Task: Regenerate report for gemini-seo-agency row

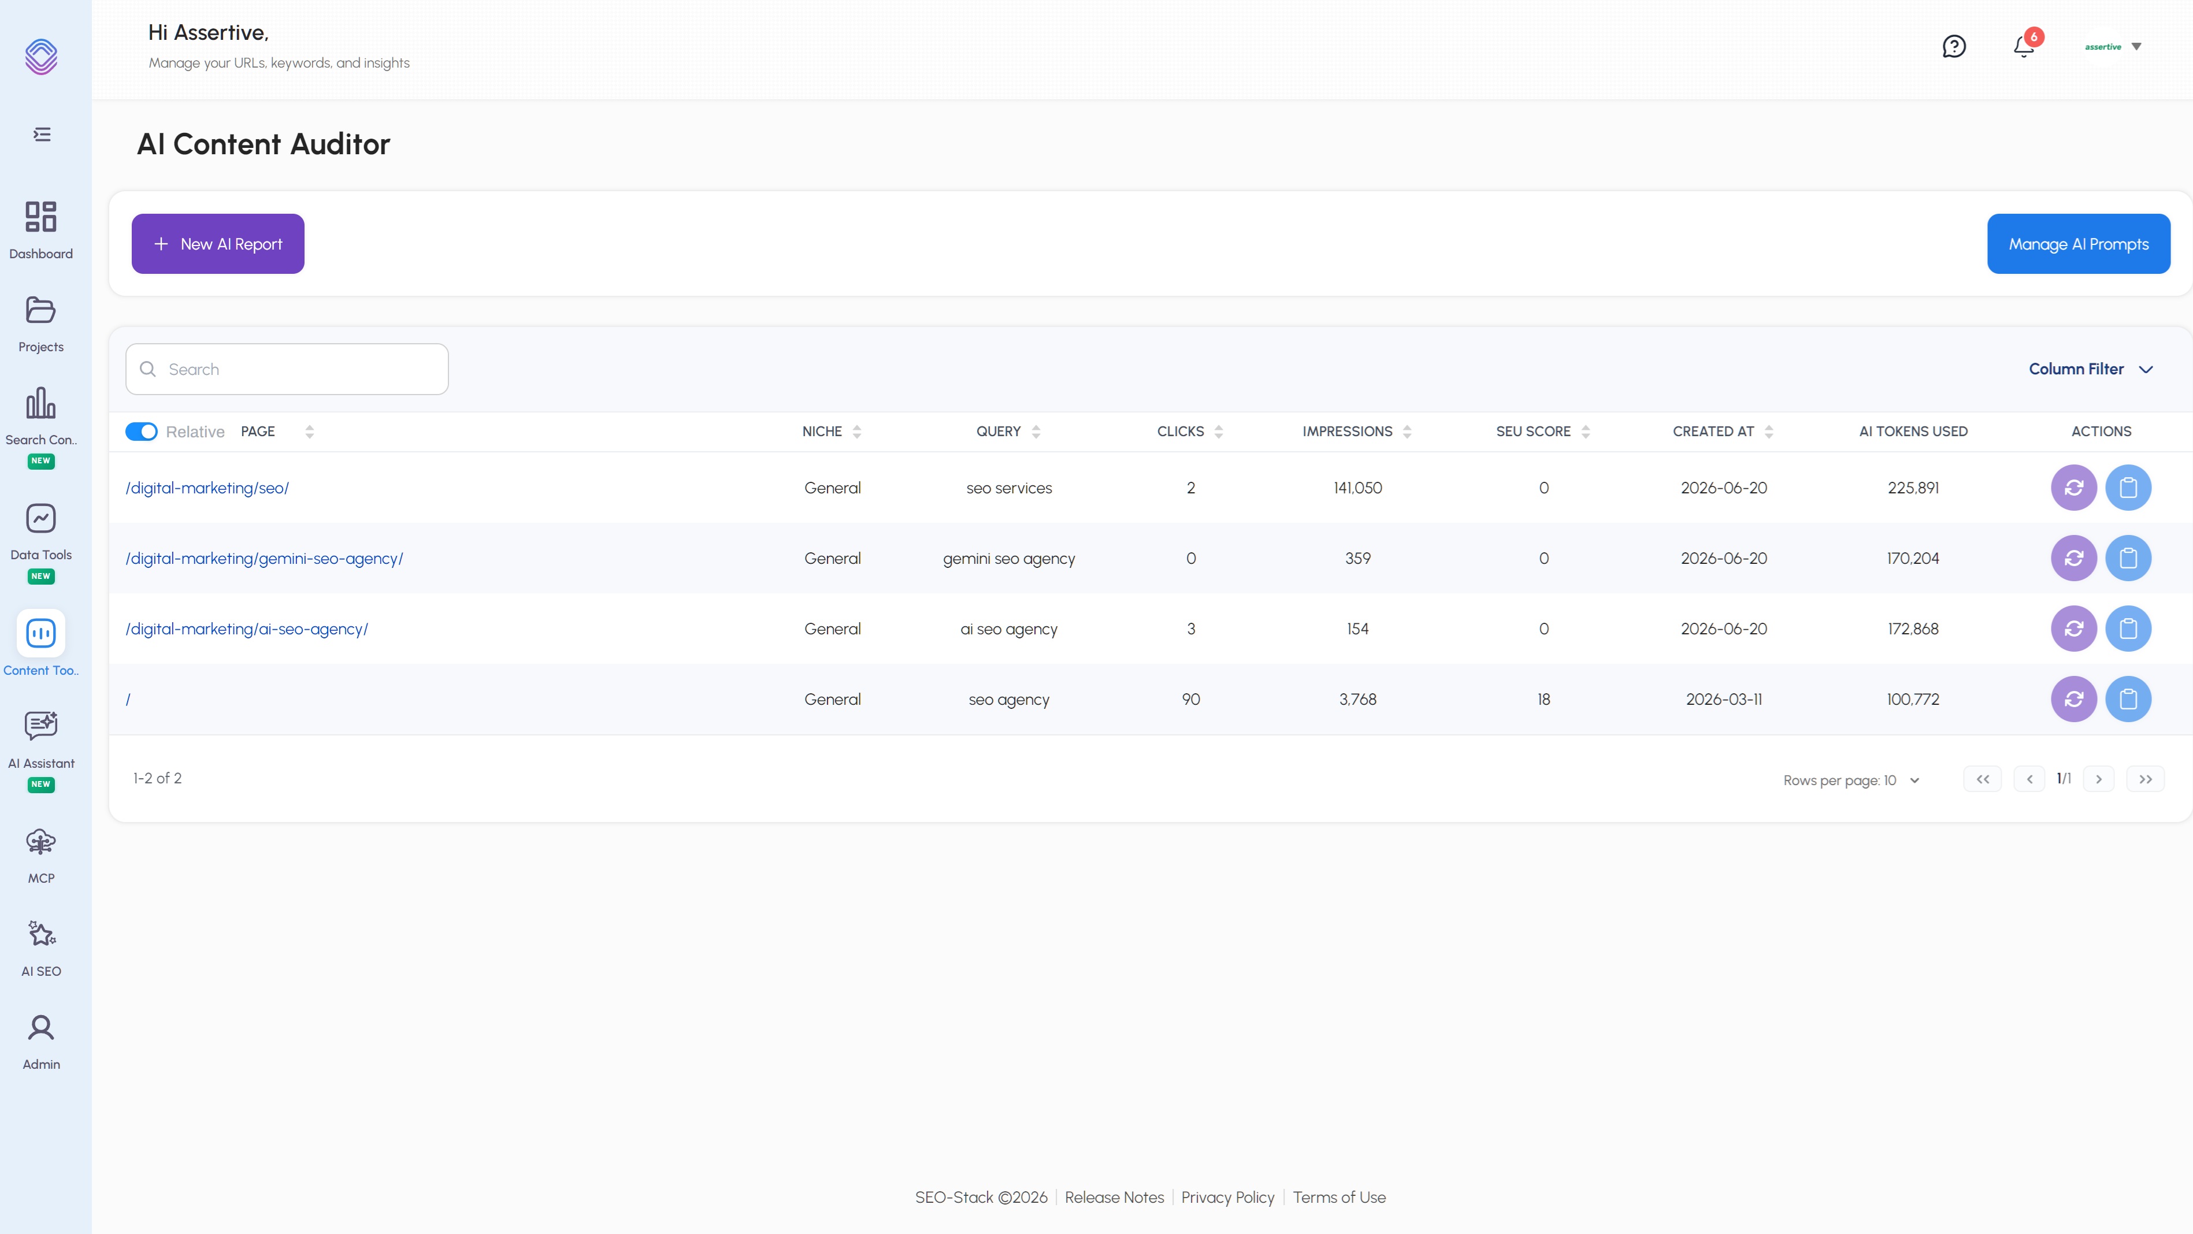Action: coord(2074,558)
